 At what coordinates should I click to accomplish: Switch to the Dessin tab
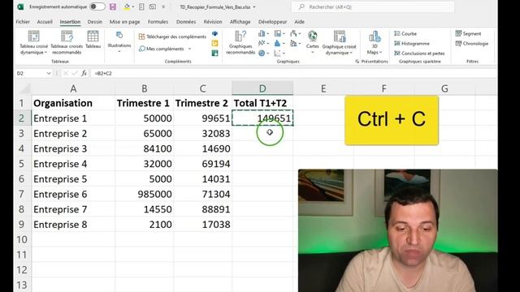click(95, 22)
